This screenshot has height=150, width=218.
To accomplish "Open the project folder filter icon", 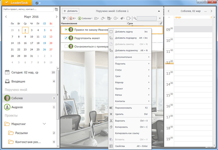I will click(96, 18).
